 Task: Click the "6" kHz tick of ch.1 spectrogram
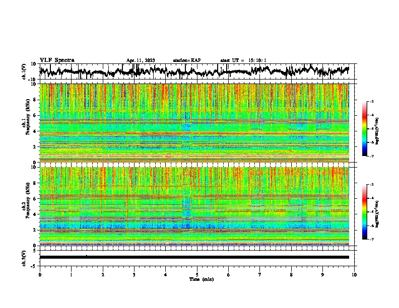point(35,116)
